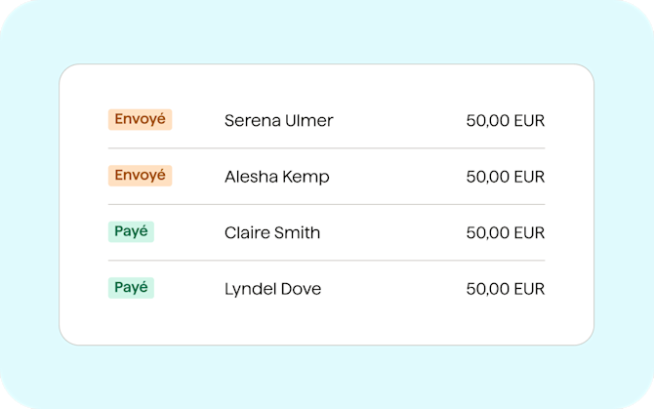The image size is (654, 409).
Task: Select the name Lyndel Dove
Action: [x=272, y=289]
